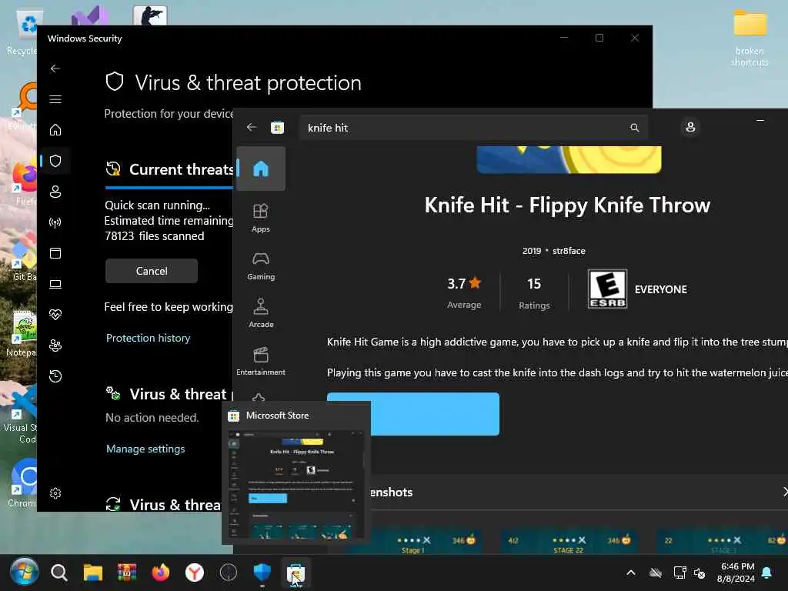Open App & browser control sidebar icon
Image resolution: width=788 pixels, height=591 pixels.
(55, 252)
